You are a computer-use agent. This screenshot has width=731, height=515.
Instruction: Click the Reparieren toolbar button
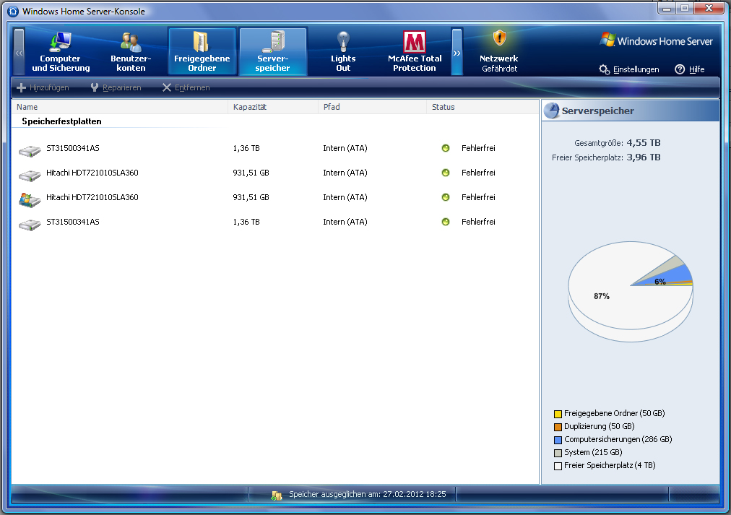point(116,87)
